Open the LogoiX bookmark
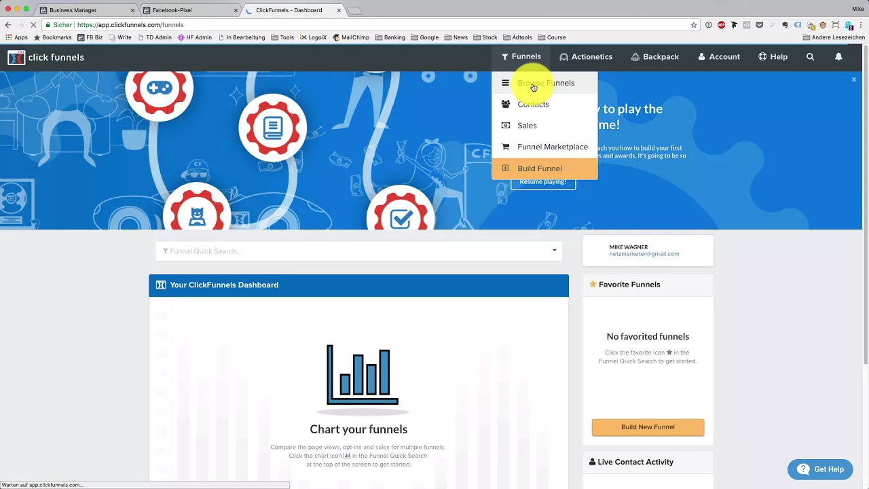 pyautogui.click(x=313, y=37)
